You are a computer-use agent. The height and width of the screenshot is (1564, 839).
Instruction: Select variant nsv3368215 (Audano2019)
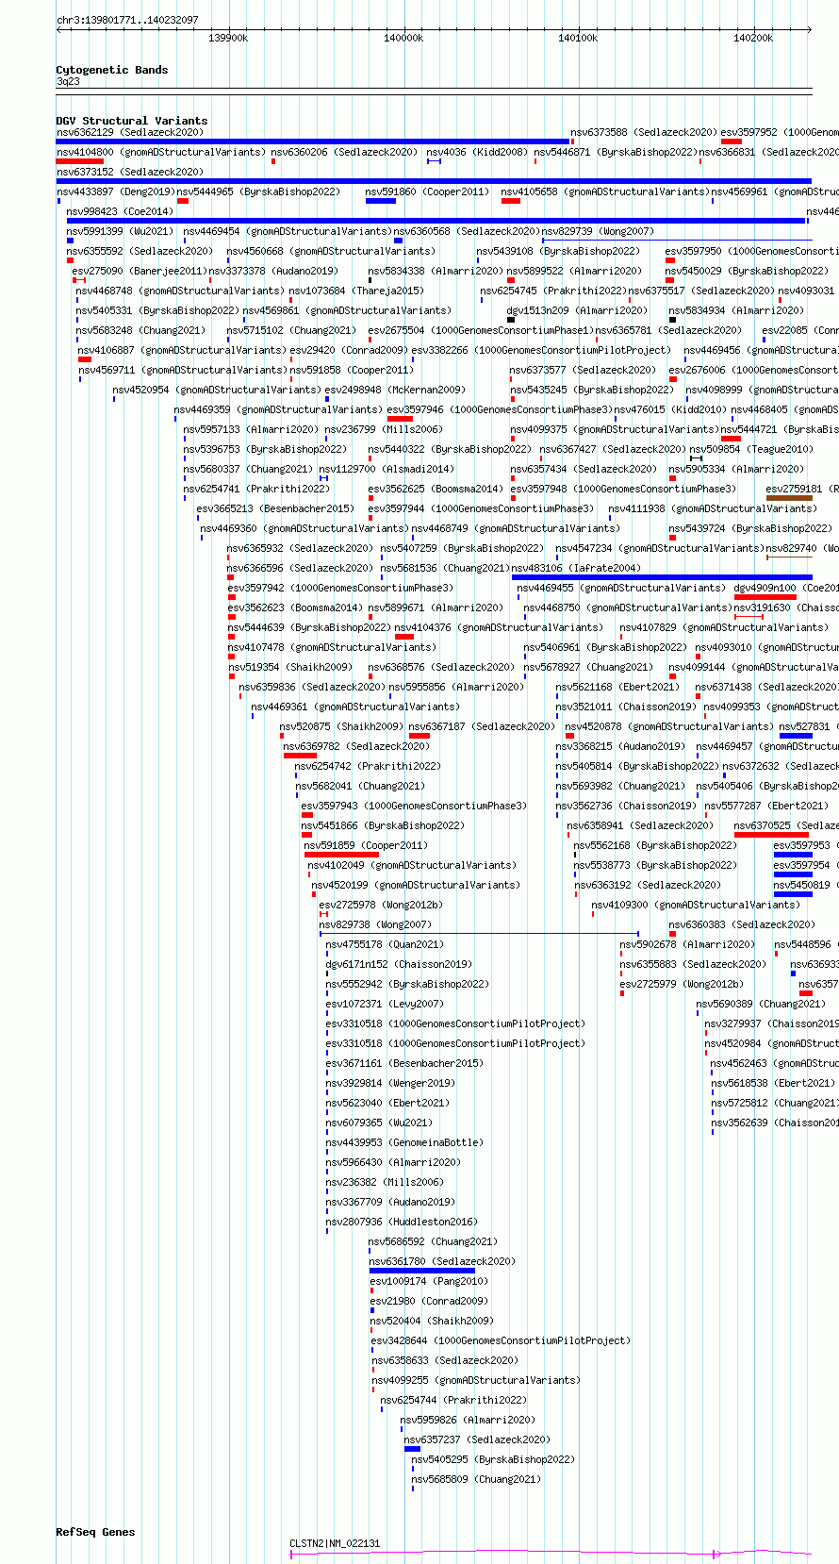[x=620, y=746]
